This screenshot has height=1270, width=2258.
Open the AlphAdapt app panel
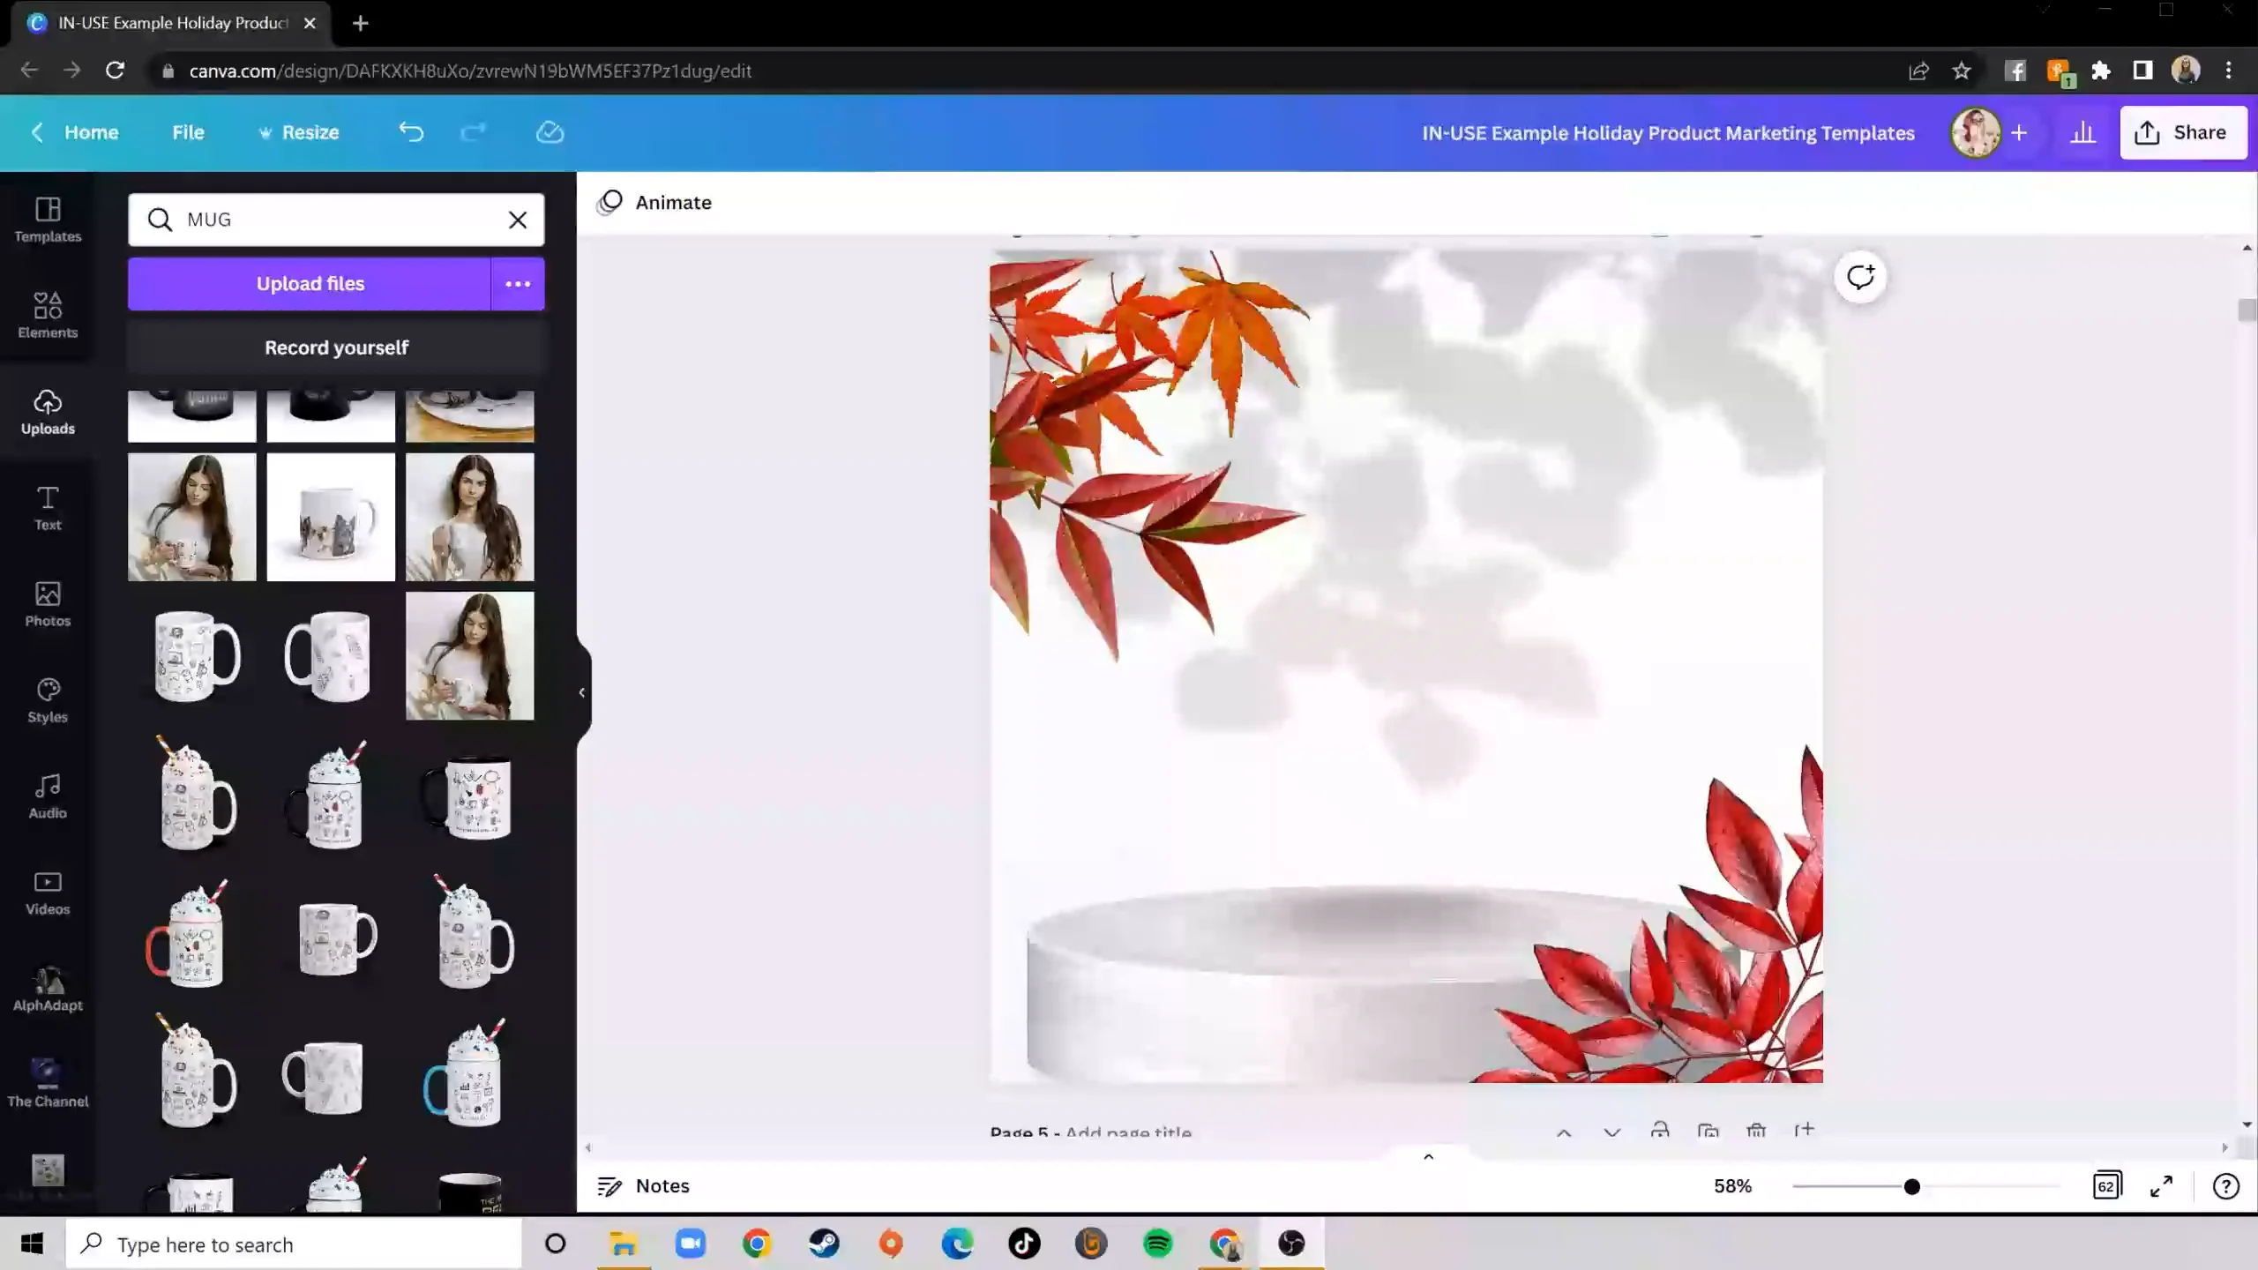(48, 989)
